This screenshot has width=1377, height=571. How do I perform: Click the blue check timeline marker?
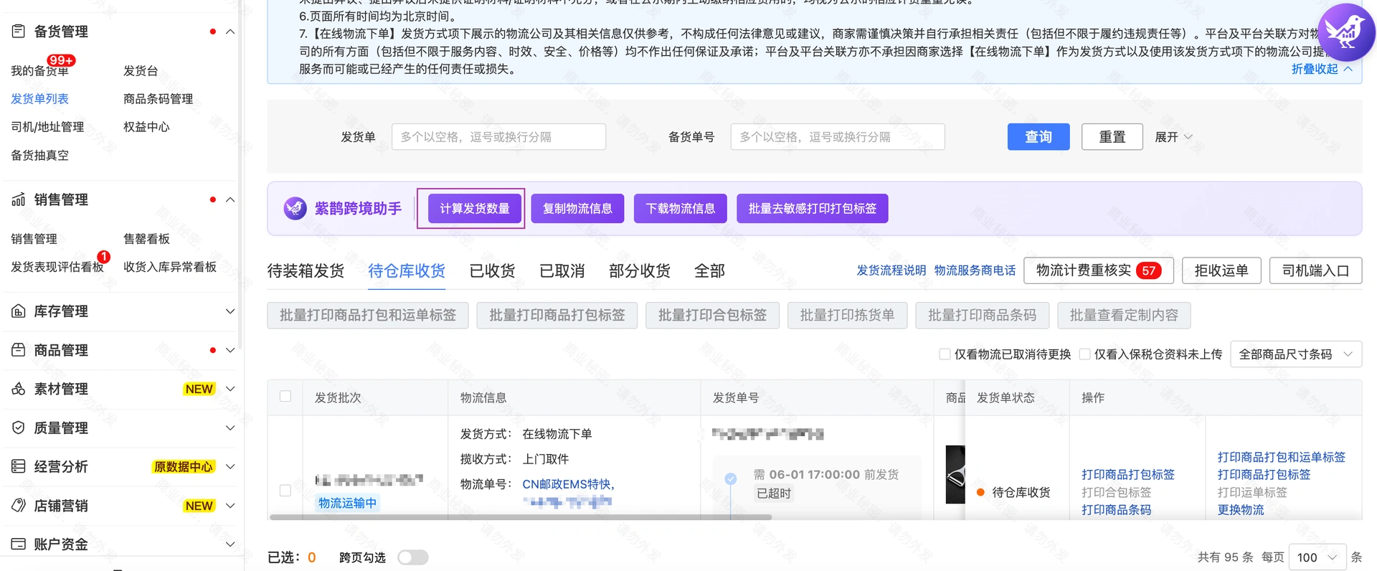[x=730, y=478]
